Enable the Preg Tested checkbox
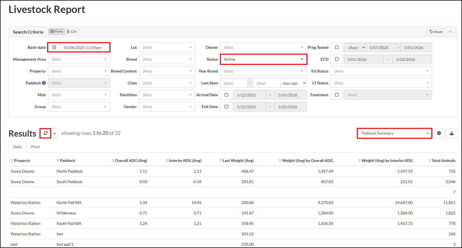The width and height of the screenshot is (462, 248). tap(337, 47)
